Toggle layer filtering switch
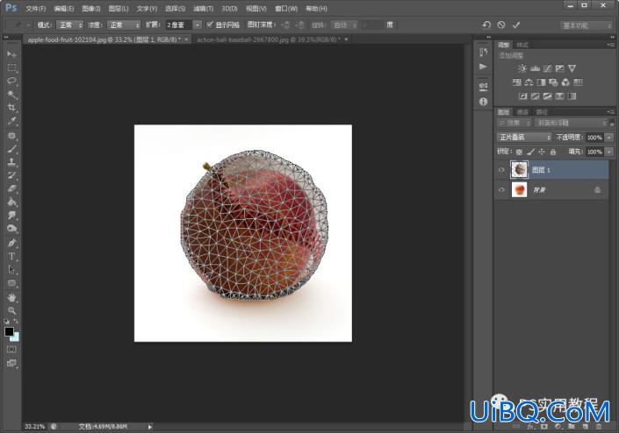The width and height of the screenshot is (619, 433). [611, 123]
